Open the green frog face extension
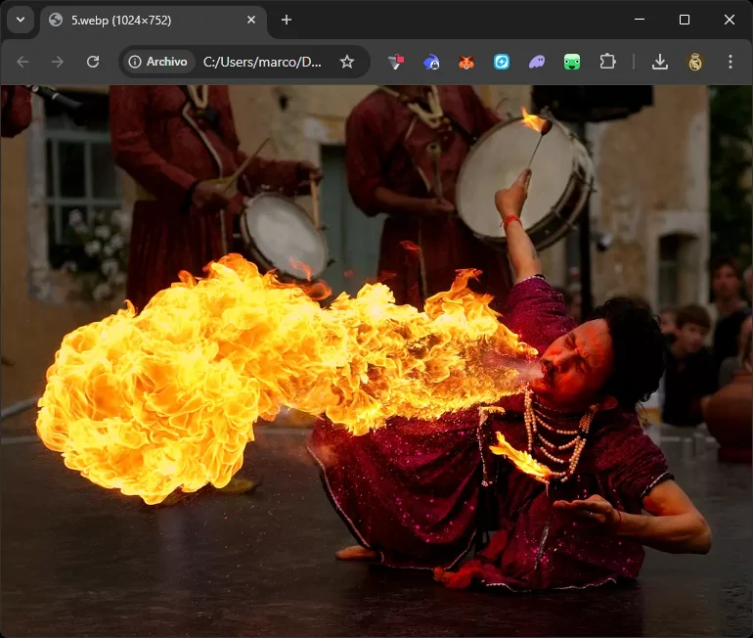The image size is (753, 638). click(572, 62)
